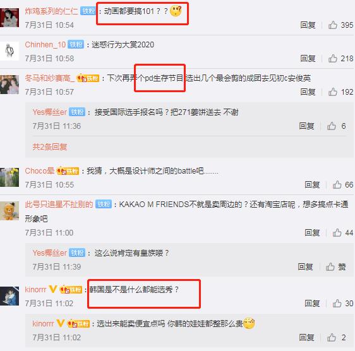The height and width of the screenshot is (351, 355).
Task: Reply to Chinhen_10's comment
Action: [x=308, y=58]
